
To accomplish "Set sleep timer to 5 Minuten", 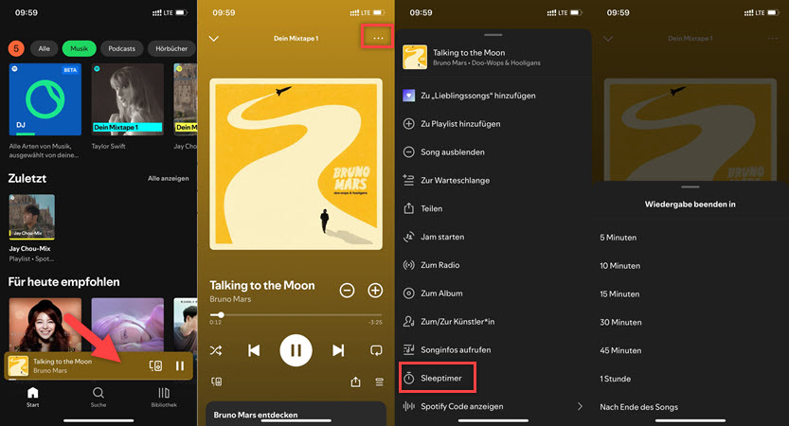I will click(x=618, y=238).
